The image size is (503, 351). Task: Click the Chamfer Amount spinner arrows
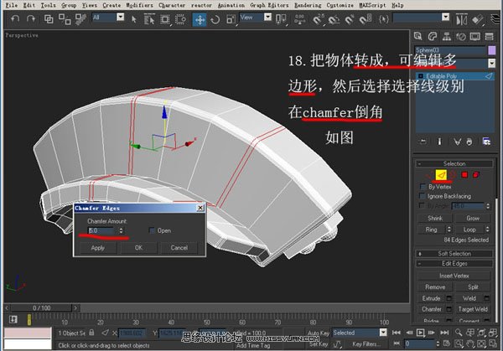pos(121,230)
